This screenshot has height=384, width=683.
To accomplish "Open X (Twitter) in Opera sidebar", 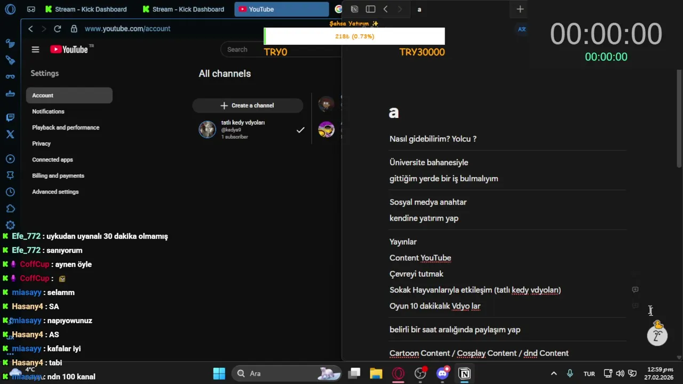I will 10,134.
